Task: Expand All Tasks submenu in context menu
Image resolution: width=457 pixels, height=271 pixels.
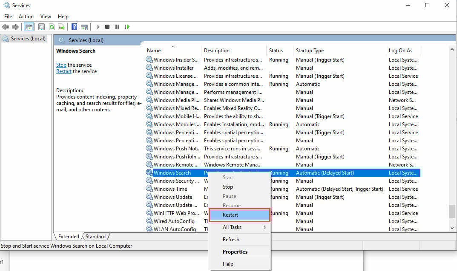Action: pyautogui.click(x=240, y=227)
